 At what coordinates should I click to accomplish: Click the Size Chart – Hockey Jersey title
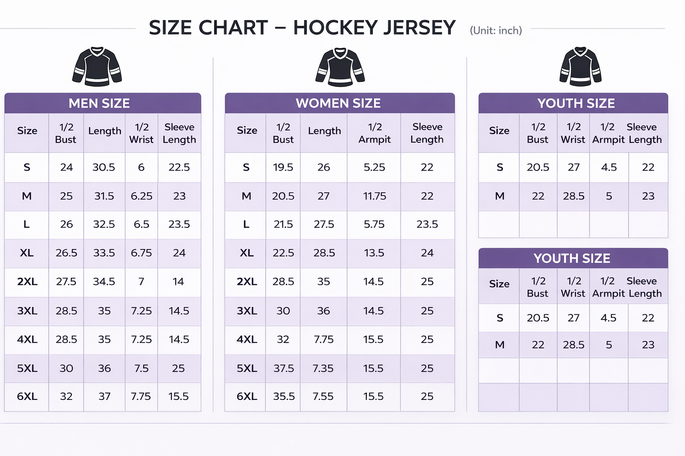[302, 28]
